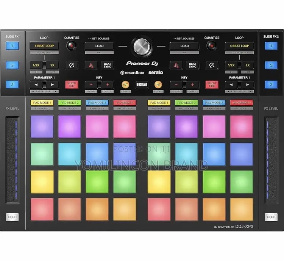Touch the right FX Level strip
The width and height of the screenshot is (284, 261).
(271, 159)
